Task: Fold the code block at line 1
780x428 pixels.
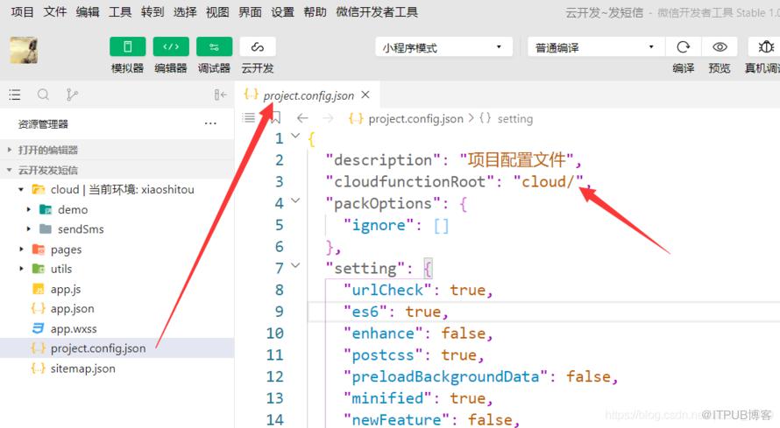Action: tap(295, 136)
